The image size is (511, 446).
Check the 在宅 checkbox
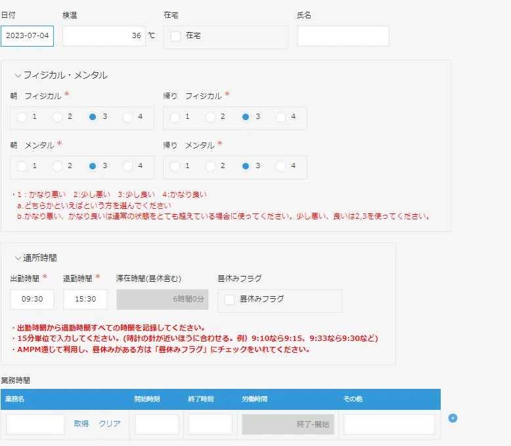click(175, 36)
